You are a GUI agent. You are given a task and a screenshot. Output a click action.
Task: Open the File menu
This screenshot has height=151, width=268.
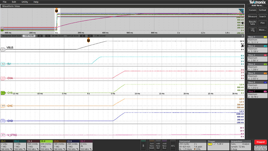[x=4, y=2]
